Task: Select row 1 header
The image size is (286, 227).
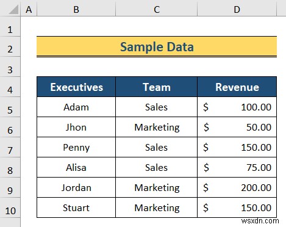Action: [x=10, y=27]
